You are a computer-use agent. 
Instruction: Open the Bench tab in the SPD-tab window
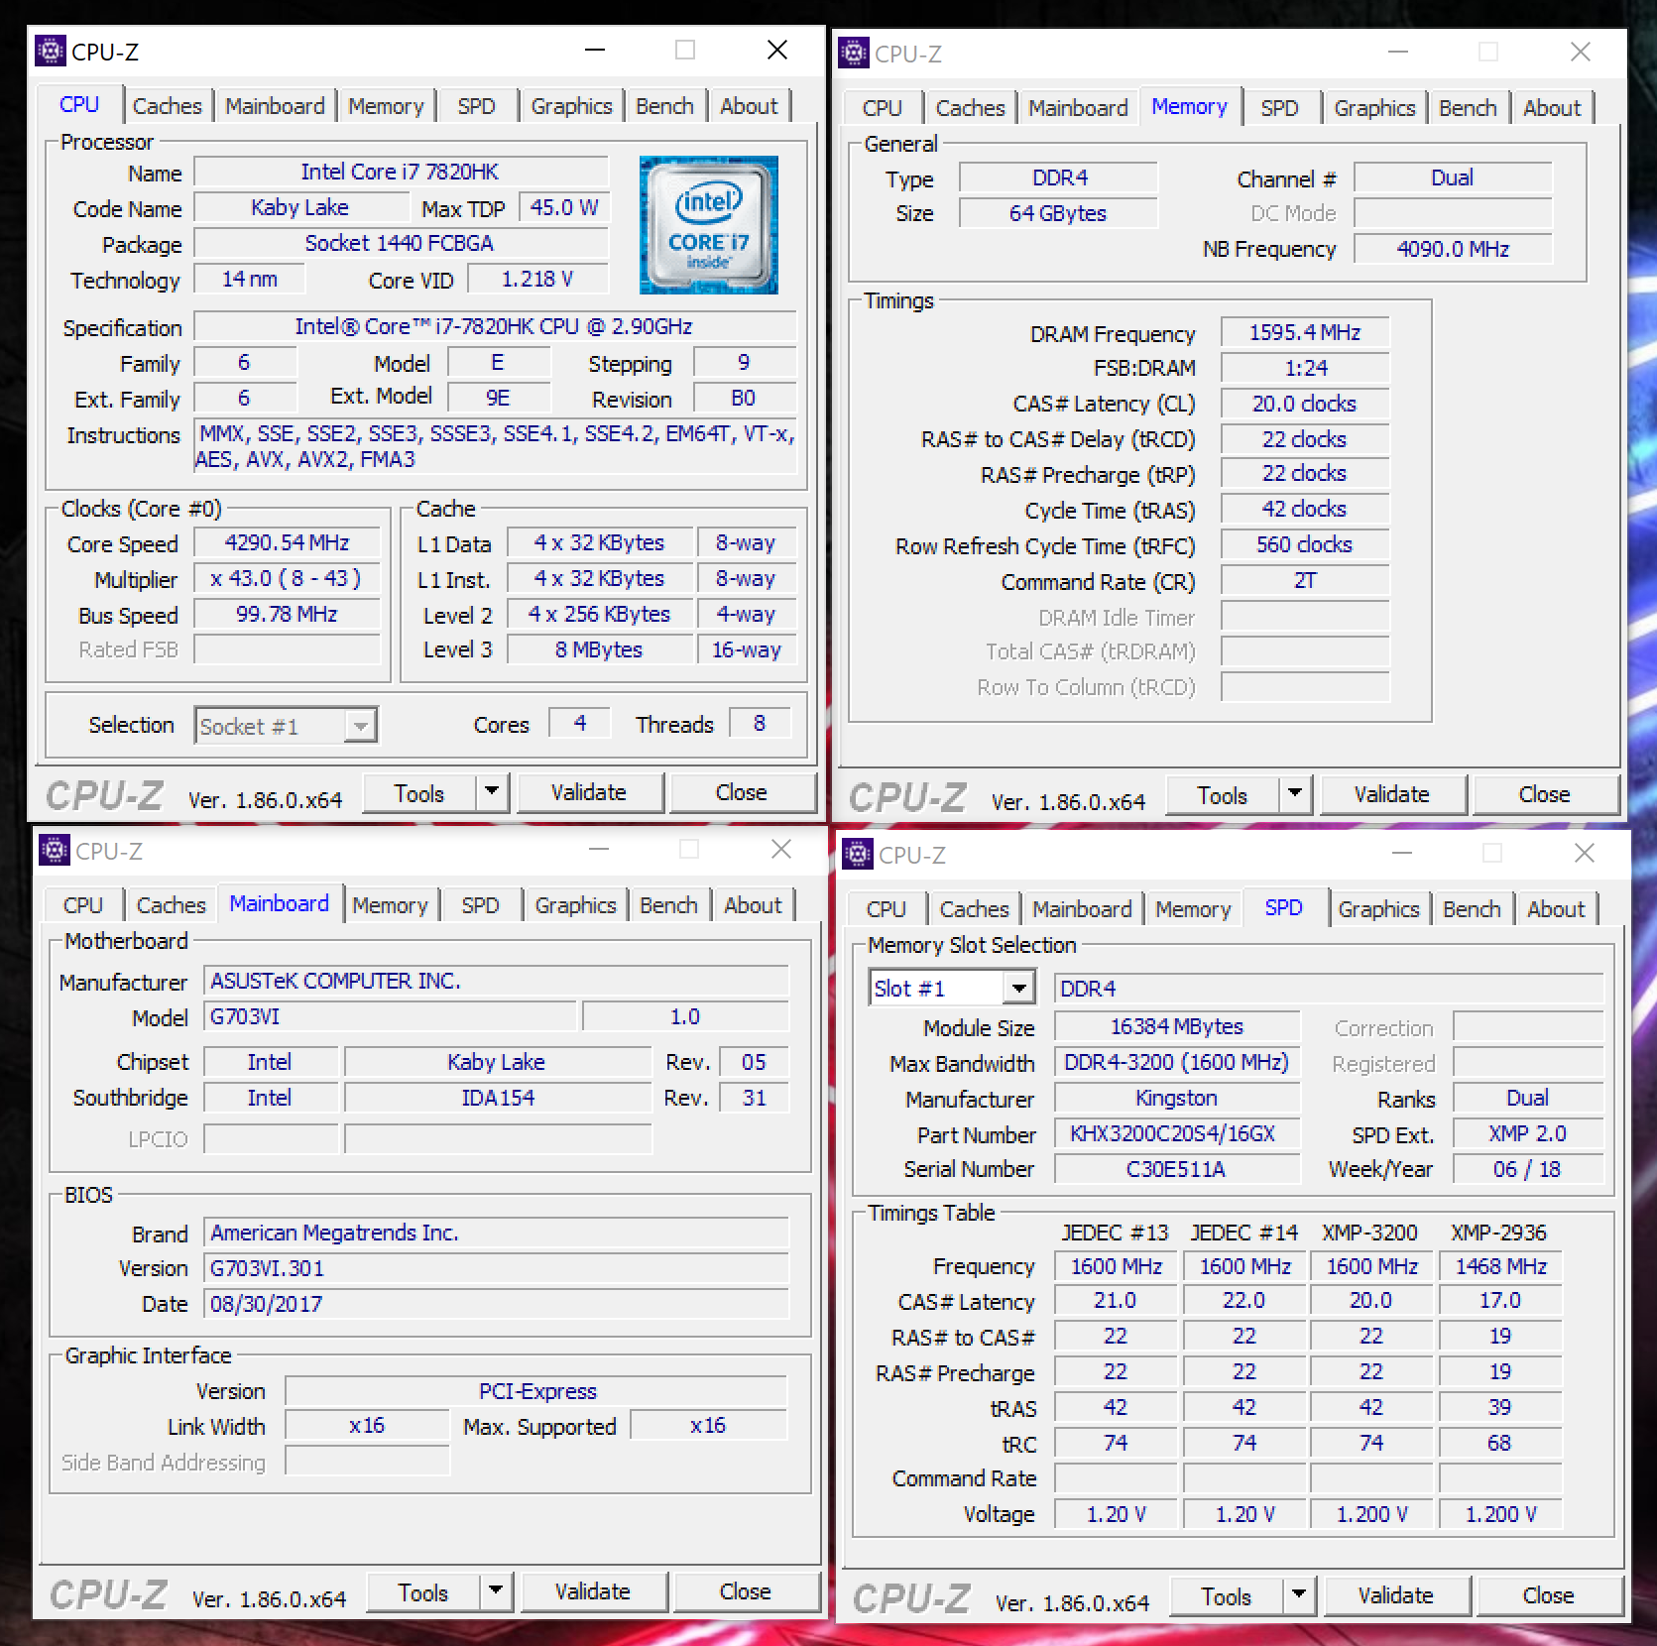(1472, 909)
